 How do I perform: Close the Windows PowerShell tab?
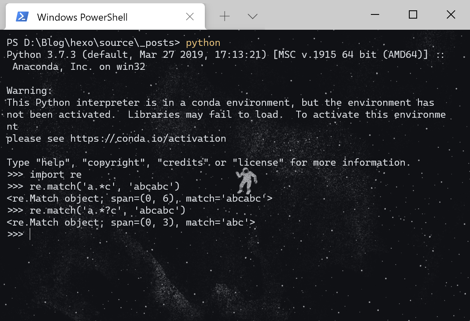(190, 17)
